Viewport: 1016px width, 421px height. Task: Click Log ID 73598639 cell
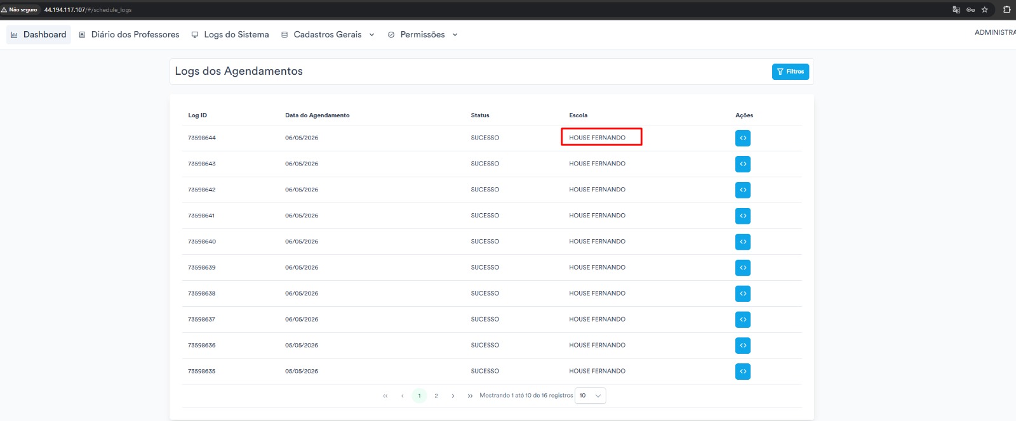tap(202, 268)
